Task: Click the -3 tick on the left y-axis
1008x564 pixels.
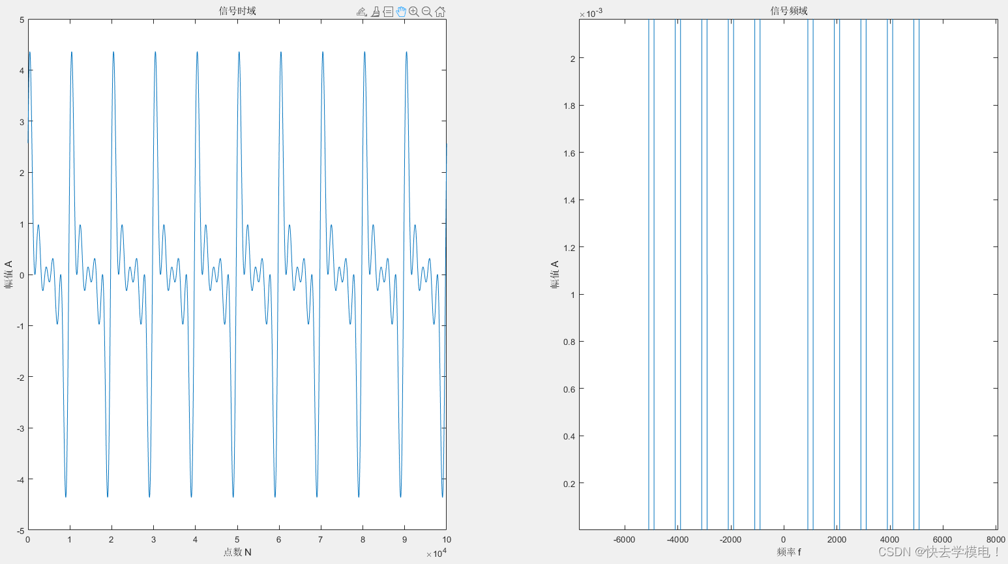Action: (x=21, y=428)
